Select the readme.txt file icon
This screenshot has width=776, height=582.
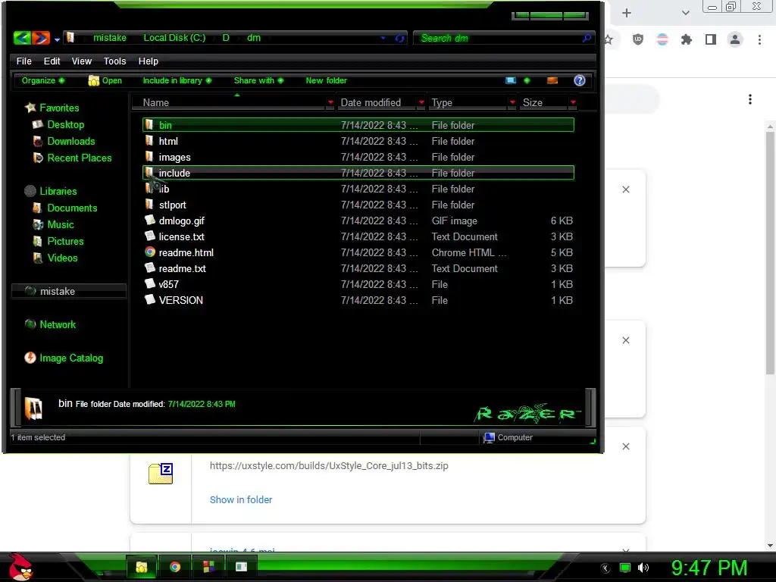[x=150, y=268]
